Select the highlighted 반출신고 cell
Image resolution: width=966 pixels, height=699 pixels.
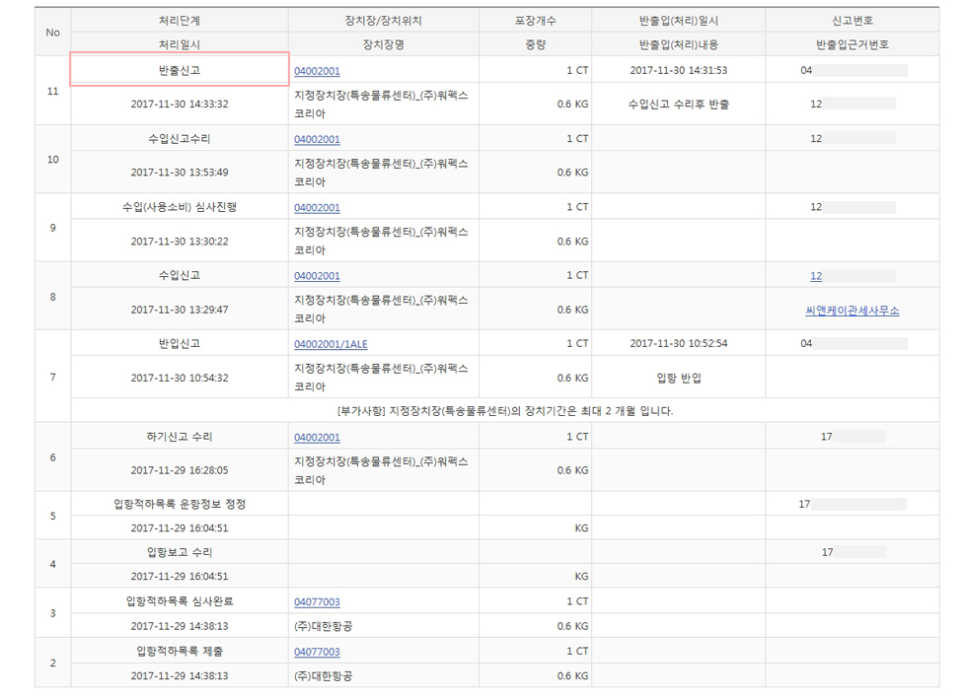point(179,70)
